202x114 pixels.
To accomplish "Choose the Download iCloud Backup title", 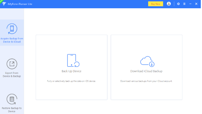I will (x=146, y=71).
